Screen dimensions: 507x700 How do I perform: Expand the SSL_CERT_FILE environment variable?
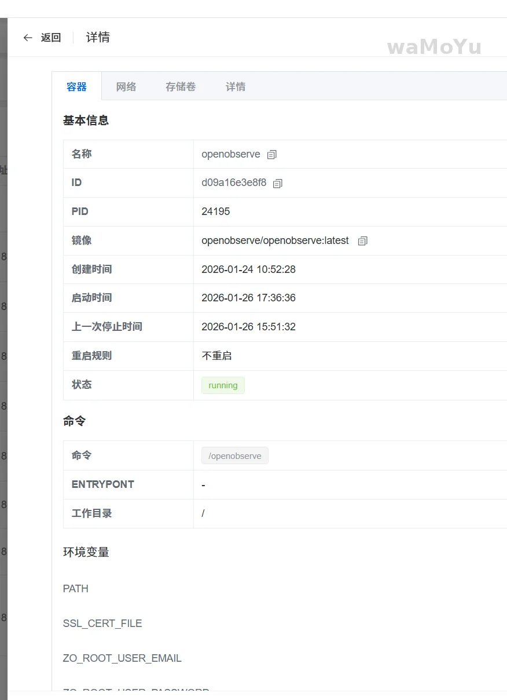pos(102,624)
